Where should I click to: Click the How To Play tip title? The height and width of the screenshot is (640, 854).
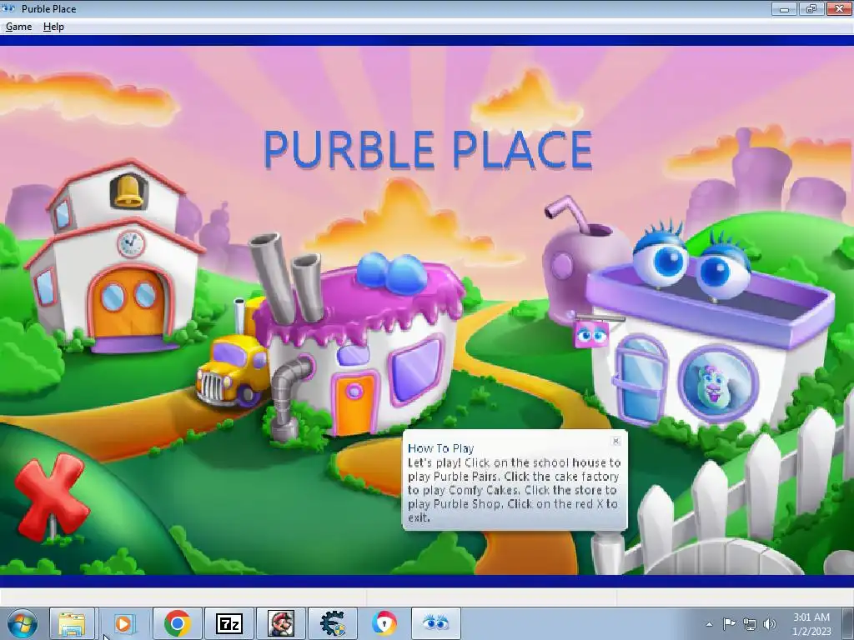pos(440,448)
